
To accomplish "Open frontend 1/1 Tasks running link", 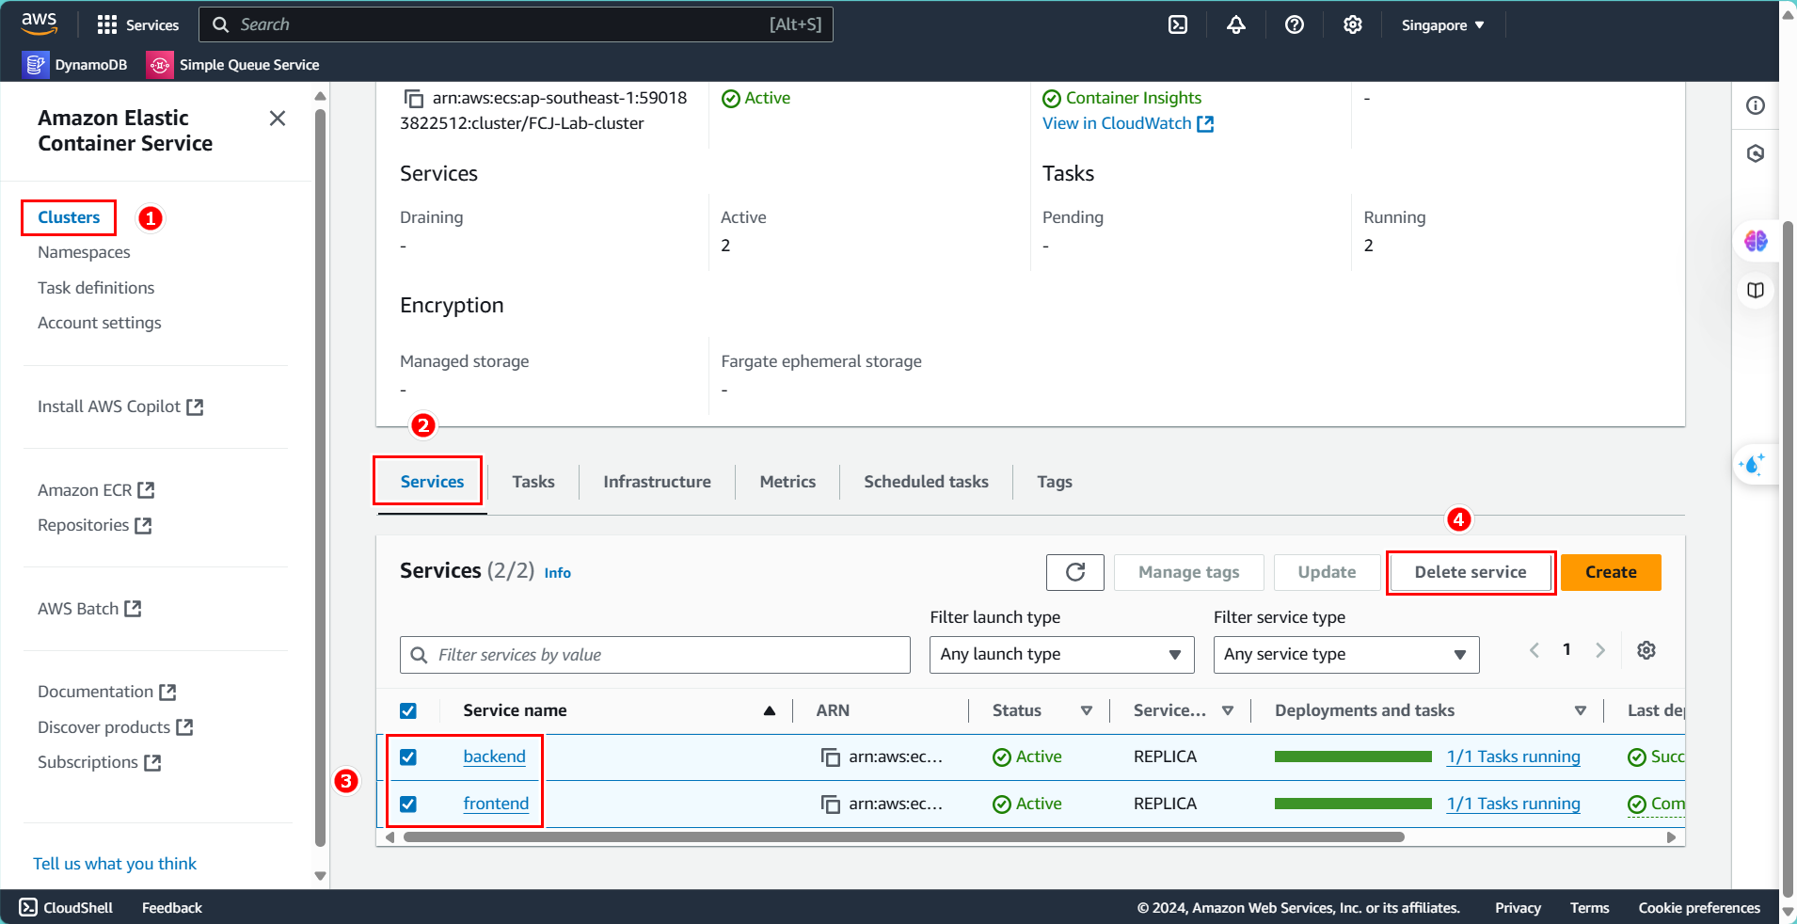I will coord(1514,804).
